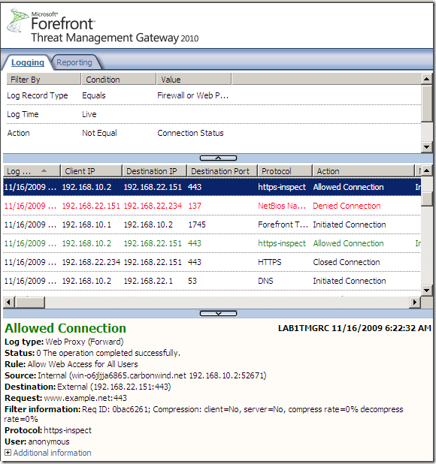Click the Request www.example.net:443 text
The image size is (436, 464).
pos(65,398)
